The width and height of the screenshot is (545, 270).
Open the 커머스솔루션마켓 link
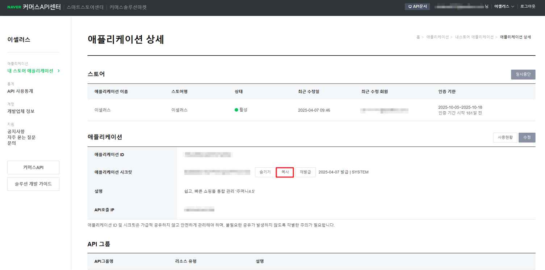tap(128, 7)
